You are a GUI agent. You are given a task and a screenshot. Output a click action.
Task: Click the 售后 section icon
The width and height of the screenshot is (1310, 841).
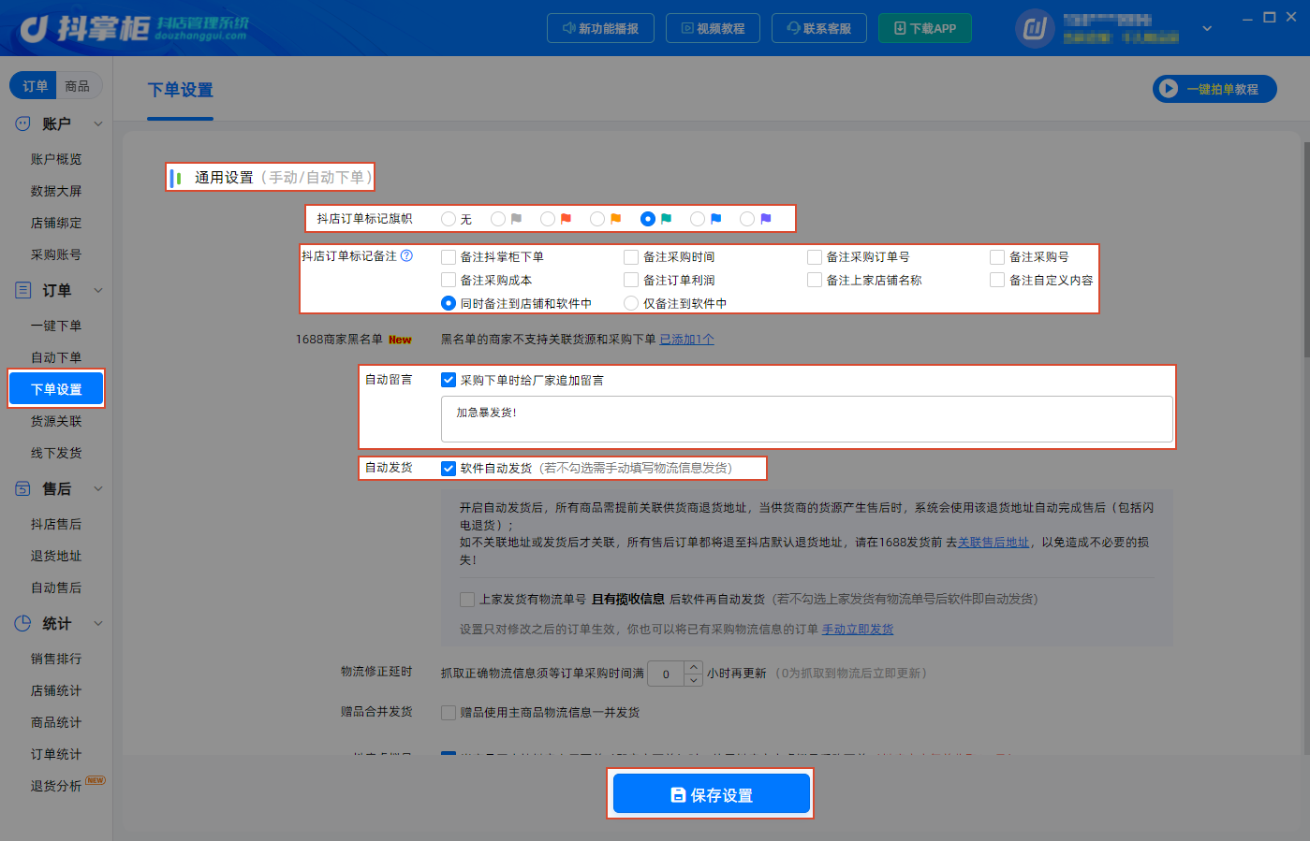[23, 488]
